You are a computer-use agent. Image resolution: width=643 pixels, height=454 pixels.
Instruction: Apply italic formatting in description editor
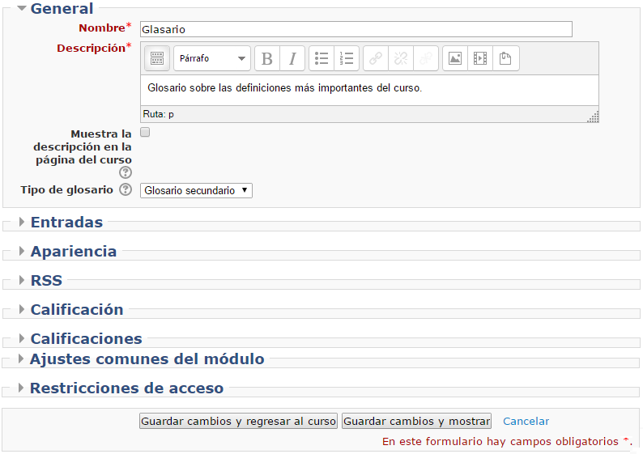(x=292, y=58)
